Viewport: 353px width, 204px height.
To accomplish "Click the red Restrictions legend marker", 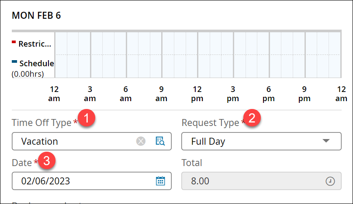I will click(14, 42).
